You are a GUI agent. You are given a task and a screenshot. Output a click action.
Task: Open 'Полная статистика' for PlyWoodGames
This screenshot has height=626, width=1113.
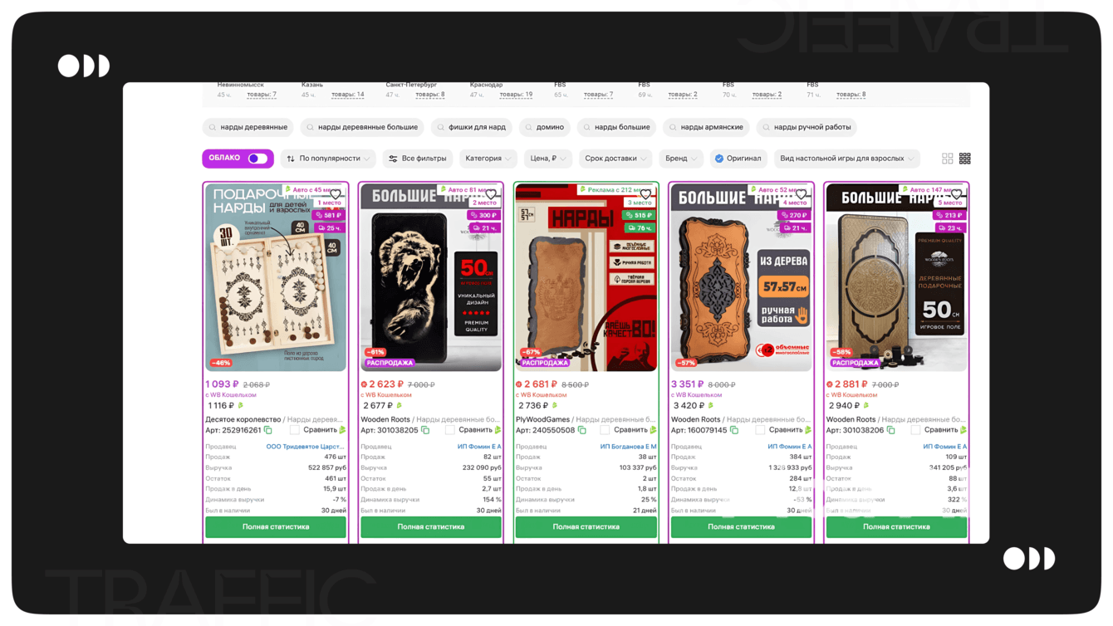pyautogui.click(x=586, y=527)
